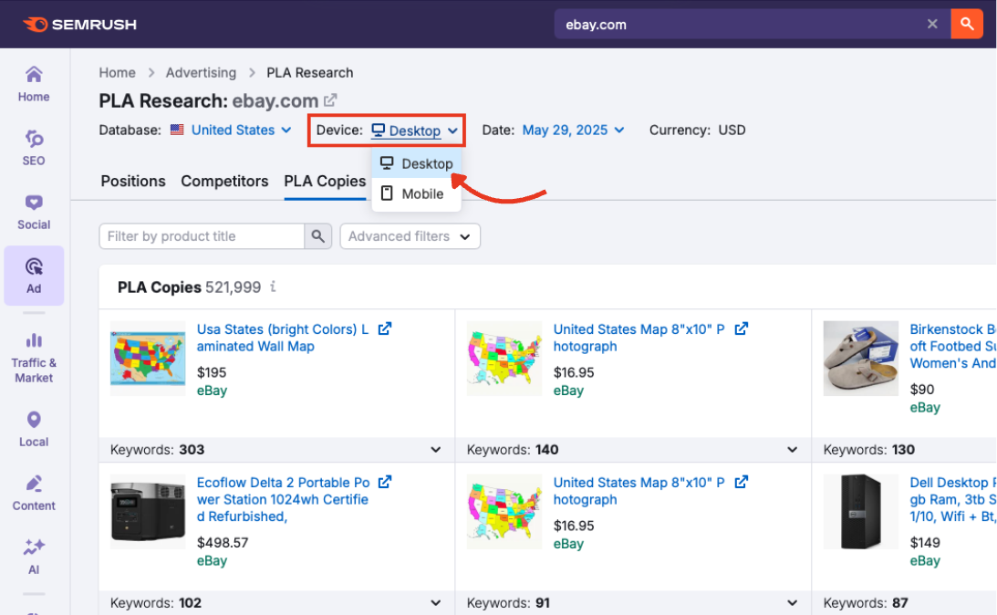
Task: Switch to the Competitors tab
Action: click(224, 181)
